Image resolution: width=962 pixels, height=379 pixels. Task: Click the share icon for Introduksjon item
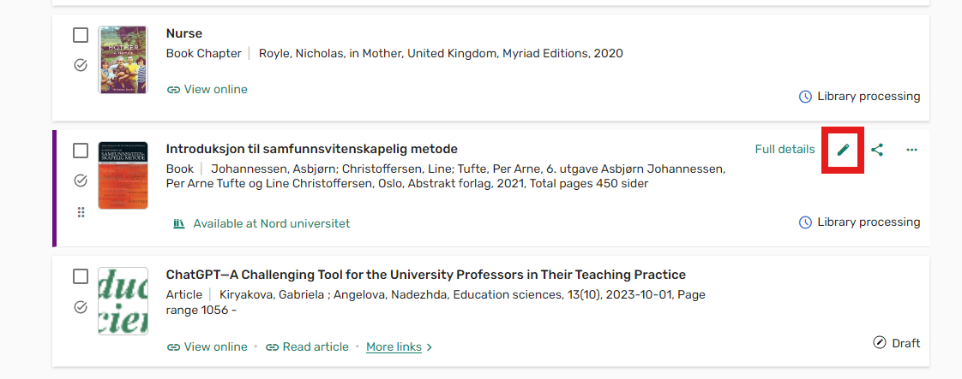coord(877,150)
